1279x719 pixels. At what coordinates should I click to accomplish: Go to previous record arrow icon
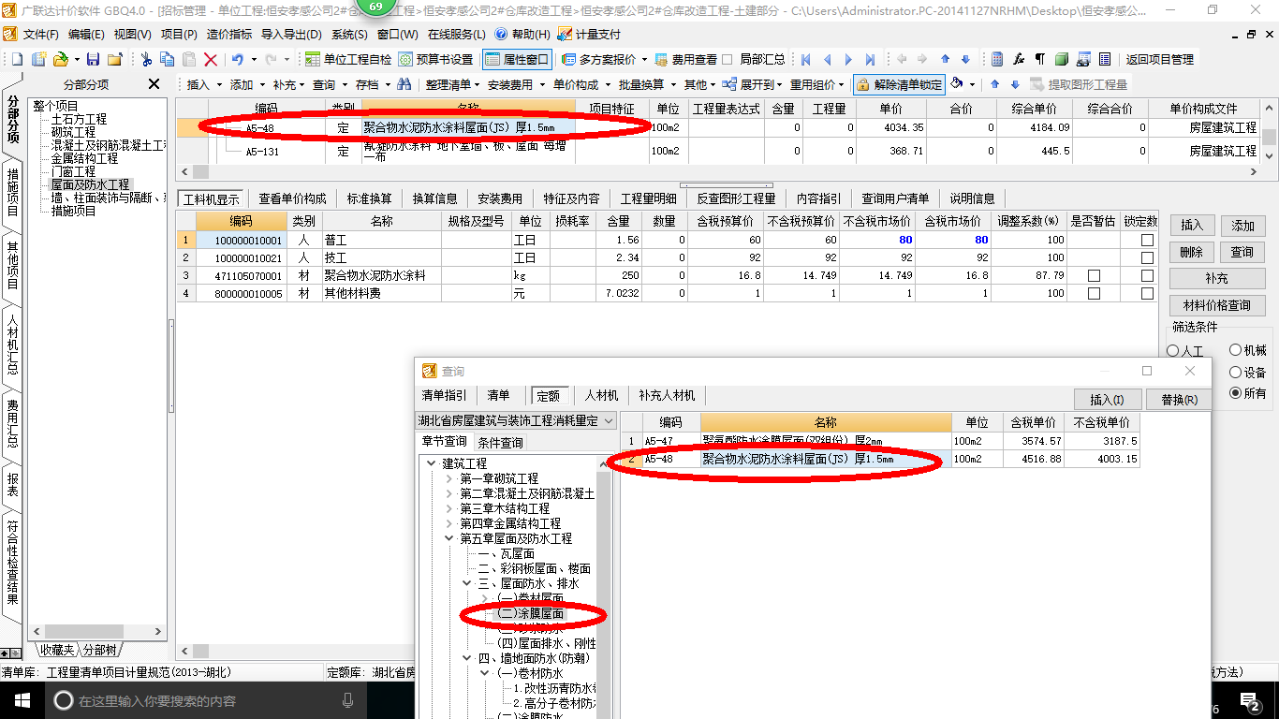(827, 59)
